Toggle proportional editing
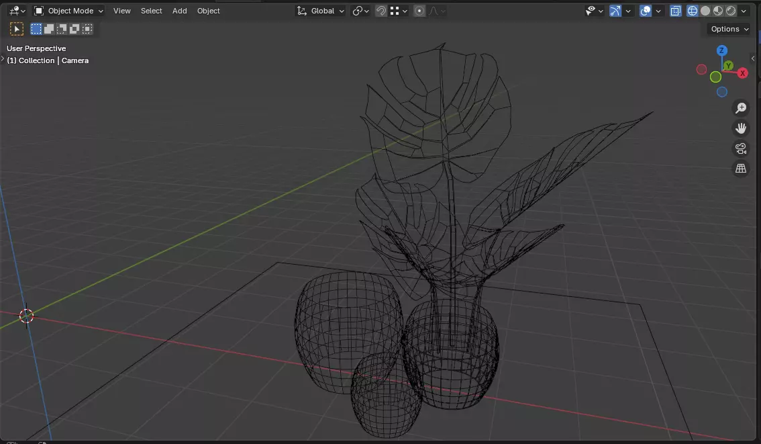The width and height of the screenshot is (761, 444). tap(419, 11)
